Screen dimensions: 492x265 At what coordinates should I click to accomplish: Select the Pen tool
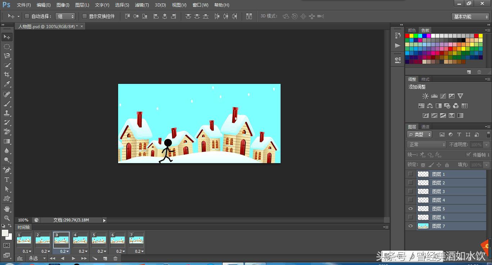pos(6,170)
